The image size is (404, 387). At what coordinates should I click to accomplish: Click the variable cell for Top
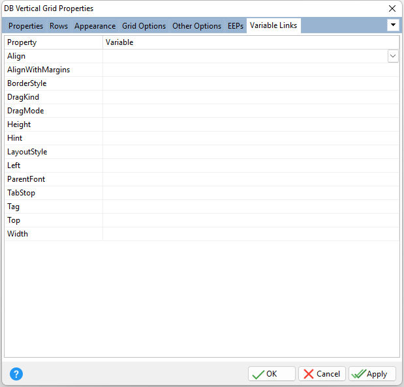click(251, 220)
